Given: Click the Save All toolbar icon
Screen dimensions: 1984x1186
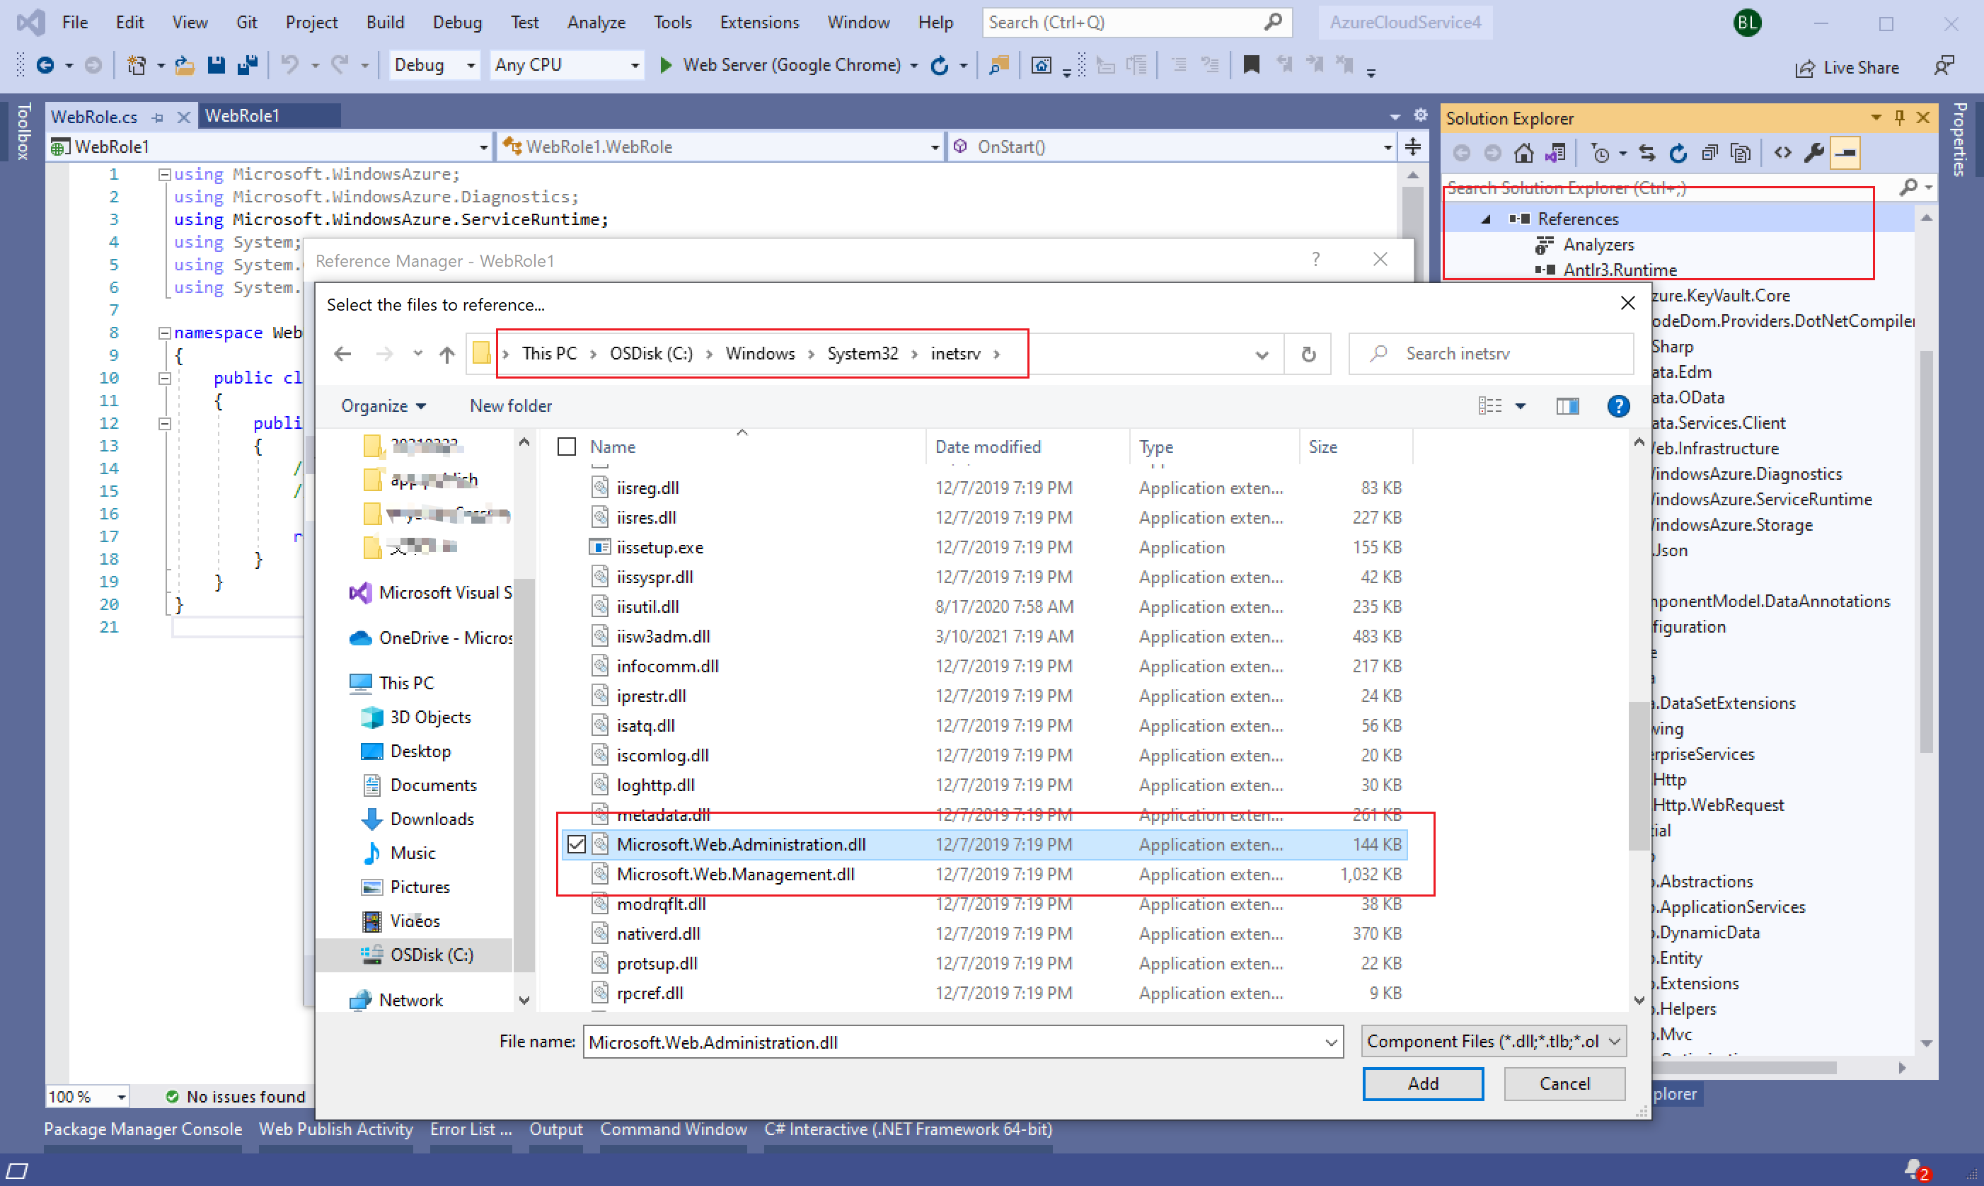Looking at the screenshot, I should coord(248,64).
